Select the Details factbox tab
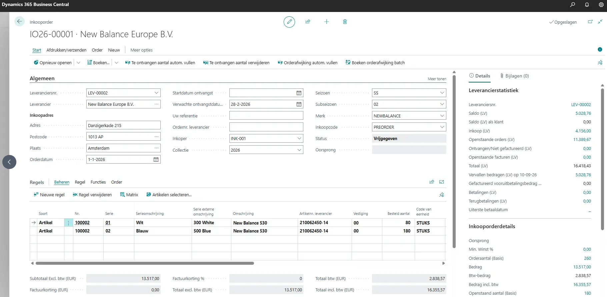 480,76
